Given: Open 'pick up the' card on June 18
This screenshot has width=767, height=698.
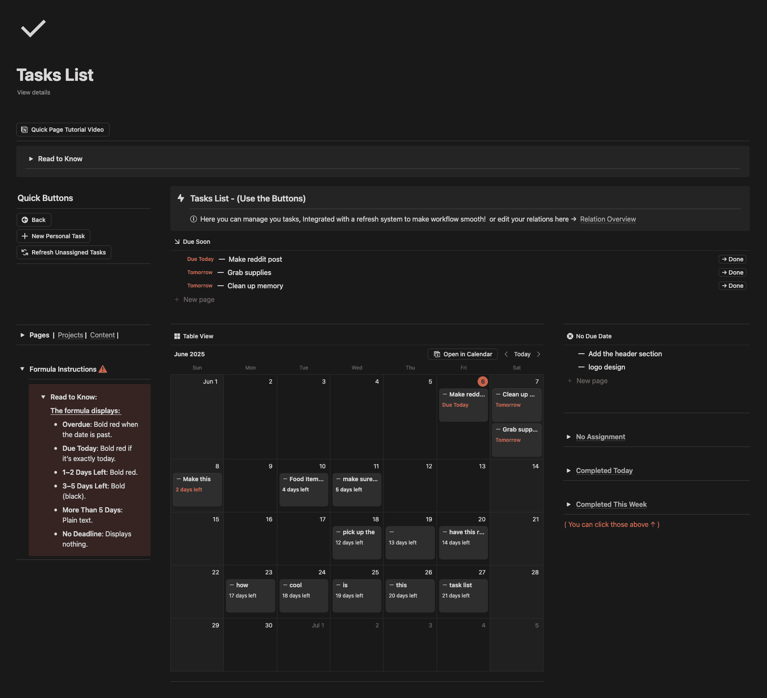Looking at the screenshot, I should pyautogui.click(x=357, y=542).
